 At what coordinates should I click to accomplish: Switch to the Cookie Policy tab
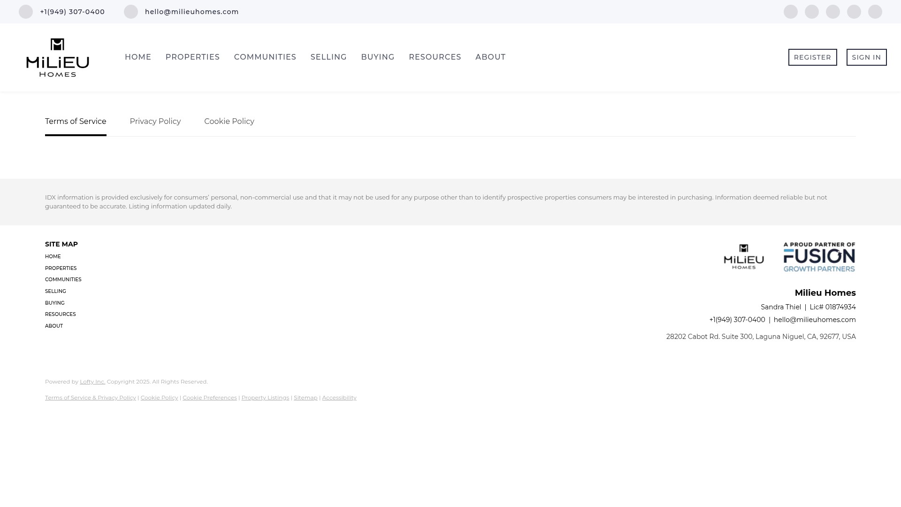tap(229, 122)
